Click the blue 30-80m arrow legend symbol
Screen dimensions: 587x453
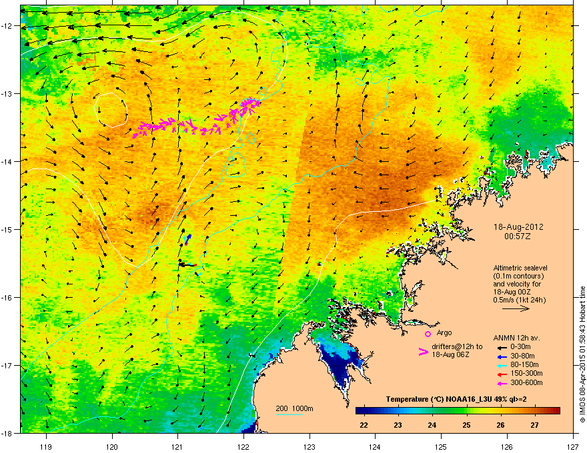pos(502,356)
